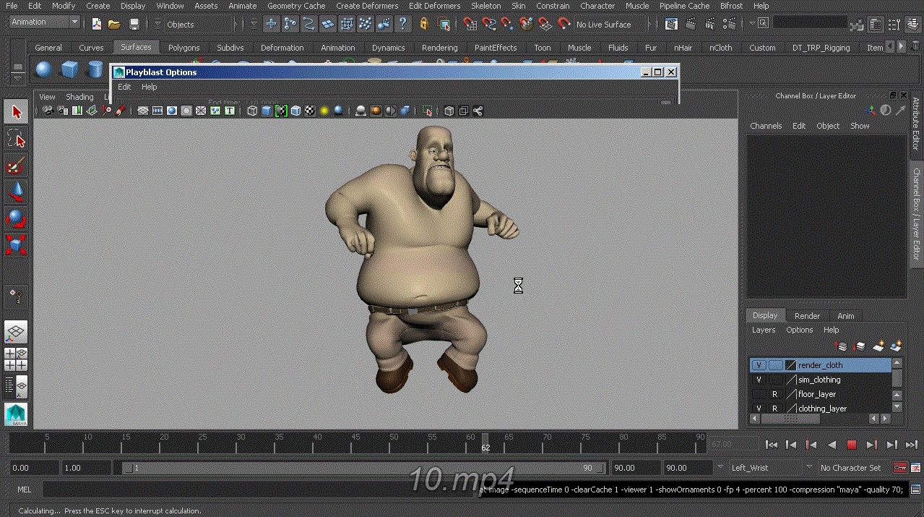Toggle visibility of sim_clothing layer

(x=759, y=380)
